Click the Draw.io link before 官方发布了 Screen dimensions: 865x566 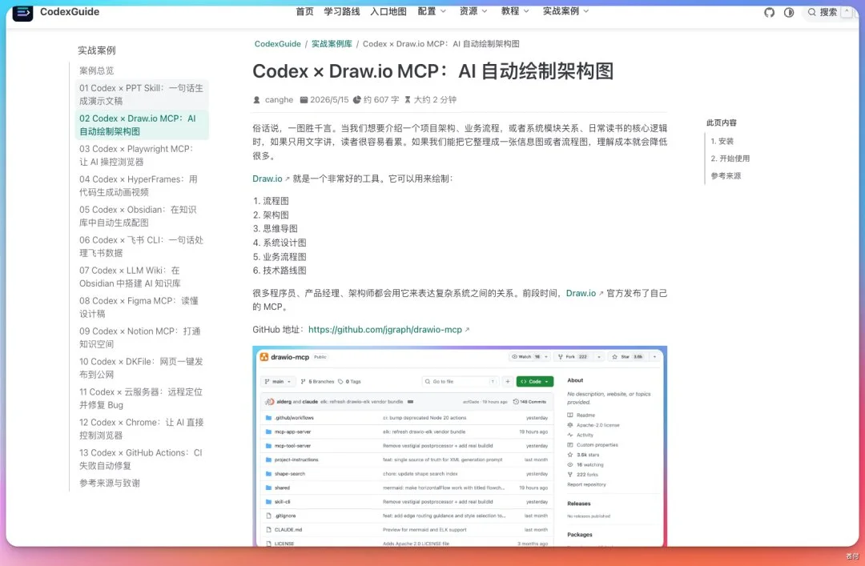coord(581,293)
